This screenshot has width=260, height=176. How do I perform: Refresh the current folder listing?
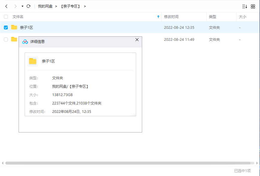(28, 6)
